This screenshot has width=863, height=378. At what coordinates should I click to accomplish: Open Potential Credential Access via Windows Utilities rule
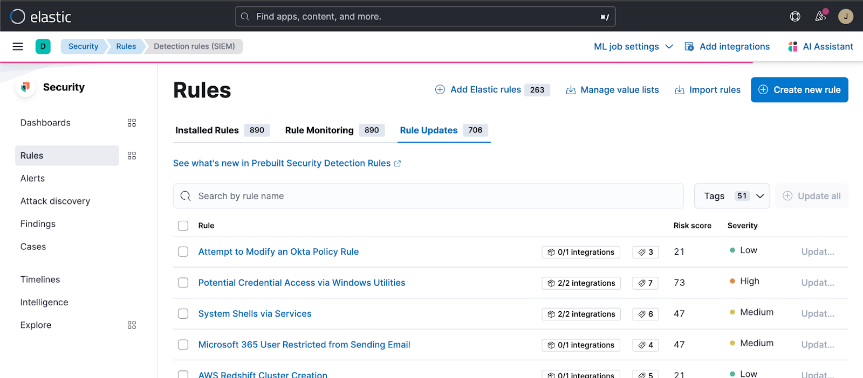302,283
